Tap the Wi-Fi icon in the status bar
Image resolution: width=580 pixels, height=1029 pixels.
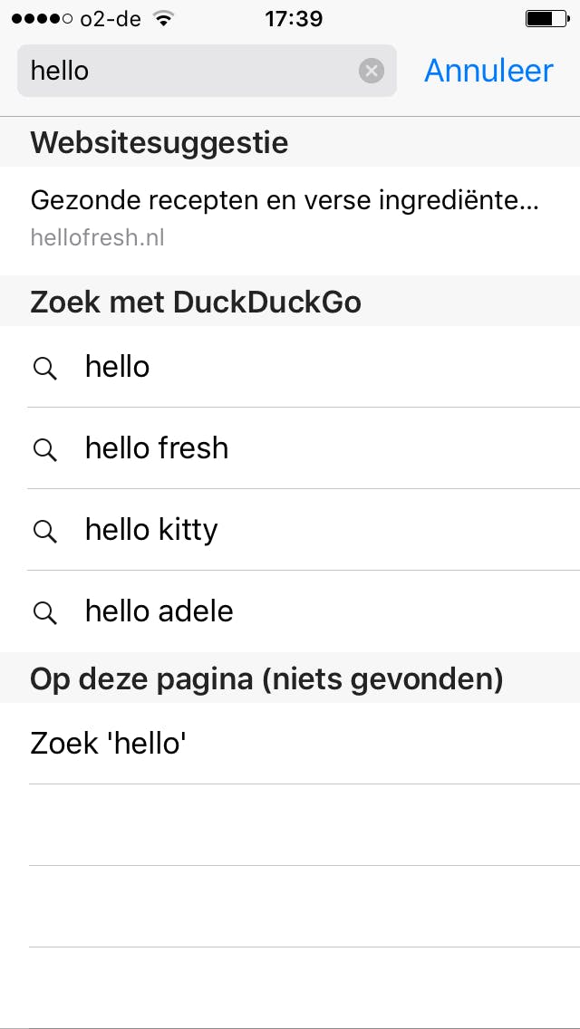(163, 18)
